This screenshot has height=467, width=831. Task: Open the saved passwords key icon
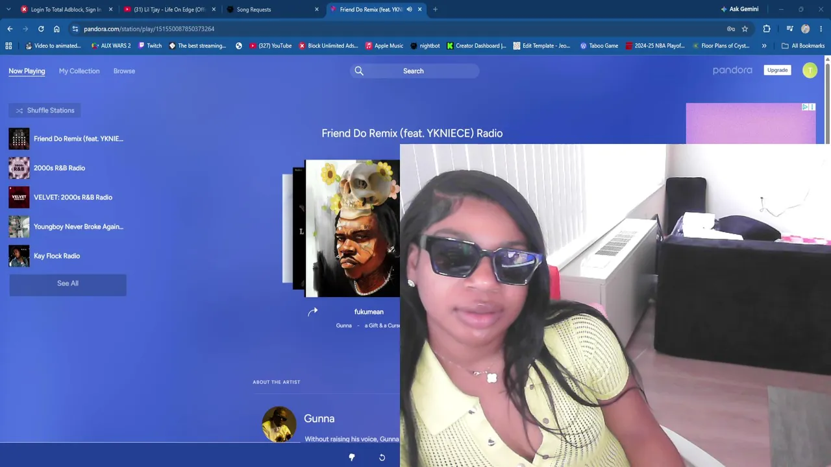tap(730, 29)
